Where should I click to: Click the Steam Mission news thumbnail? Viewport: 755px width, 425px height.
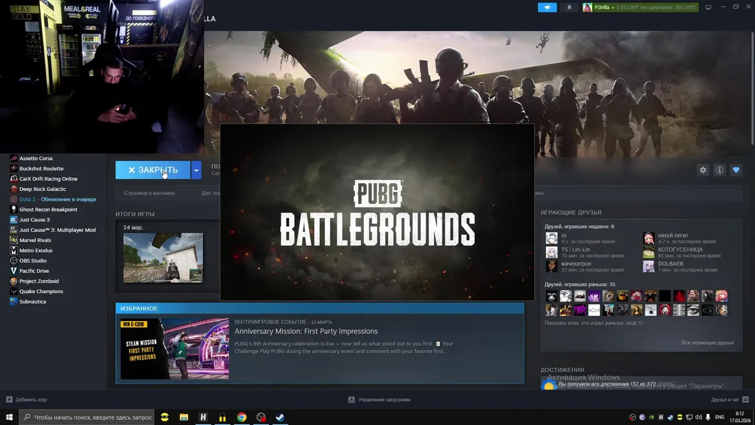point(175,349)
